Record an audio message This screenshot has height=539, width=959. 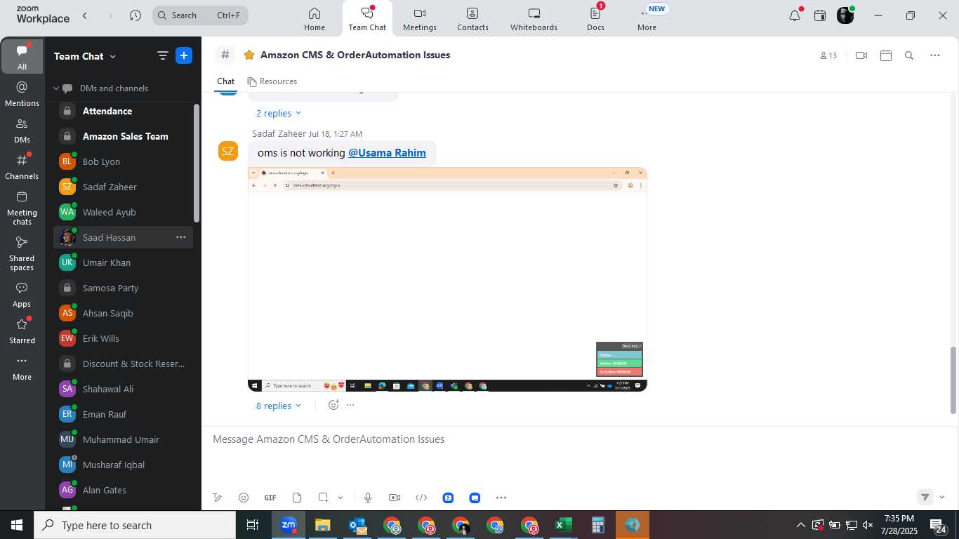click(368, 498)
